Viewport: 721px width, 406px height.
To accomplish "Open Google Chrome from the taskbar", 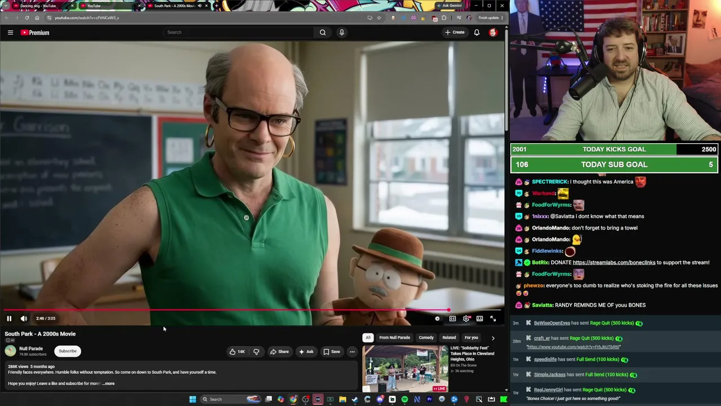I will 293,399.
